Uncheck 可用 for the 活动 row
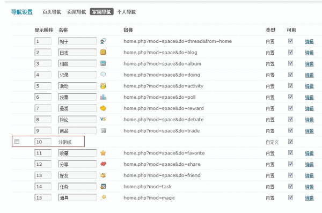Screen dimensions: 322x213 click(x=290, y=85)
